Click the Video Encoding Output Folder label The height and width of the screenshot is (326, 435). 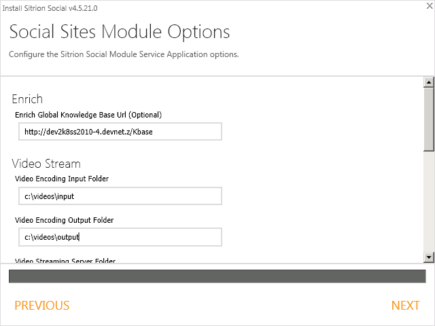(64, 220)
